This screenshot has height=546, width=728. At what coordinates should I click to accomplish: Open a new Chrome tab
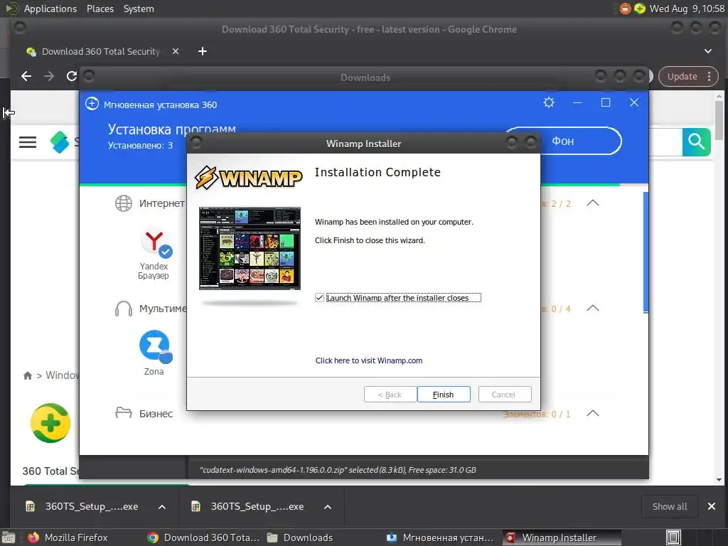pyautogui.click(x=203, y=51)
